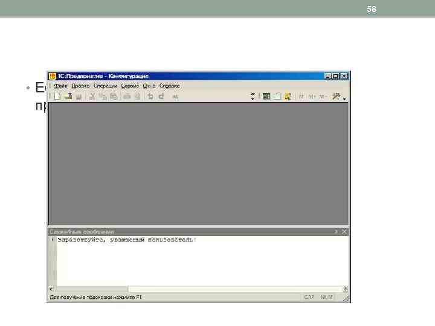The width and height of the screenshot is (435, 326).
Task: Click the Copy toolbar icon
Action: pos(103,96)
